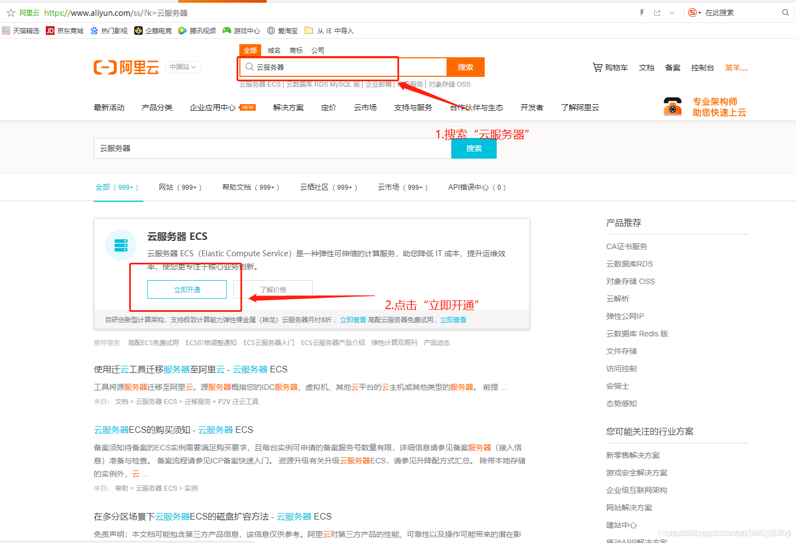The height and width of the screenshot is (543, 796).
Task: Open the 备案 link in the header
Action: click(673, 68)
